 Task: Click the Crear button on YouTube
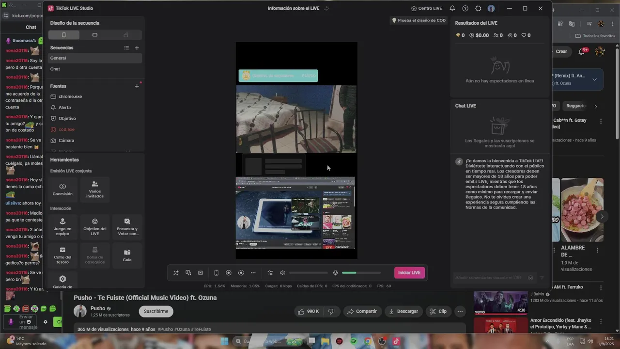click(x=561, y=51)
